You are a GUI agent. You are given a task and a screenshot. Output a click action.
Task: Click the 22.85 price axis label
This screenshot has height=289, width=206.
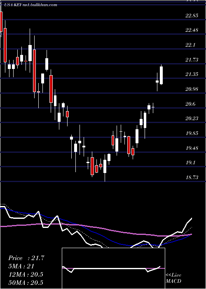[192, 16]
